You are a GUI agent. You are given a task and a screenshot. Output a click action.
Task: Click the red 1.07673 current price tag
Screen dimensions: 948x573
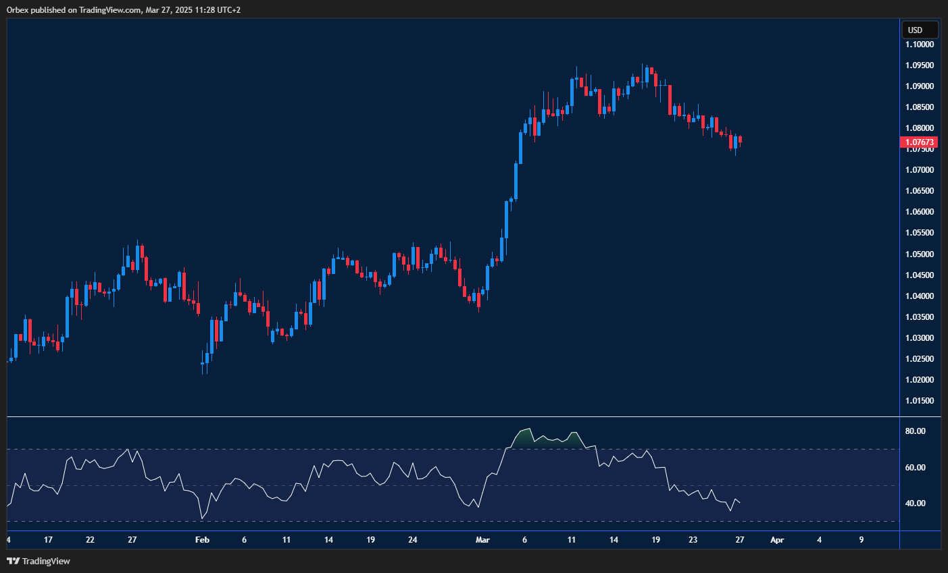(919, 142)
